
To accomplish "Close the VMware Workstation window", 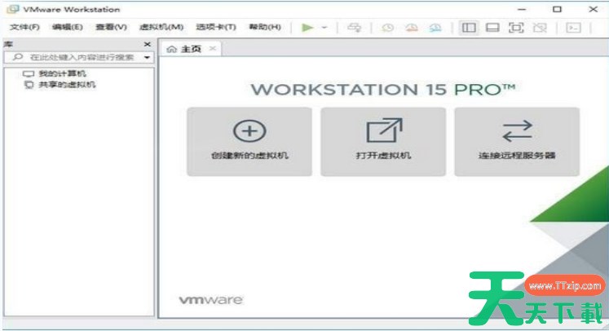I will point(593,9).
